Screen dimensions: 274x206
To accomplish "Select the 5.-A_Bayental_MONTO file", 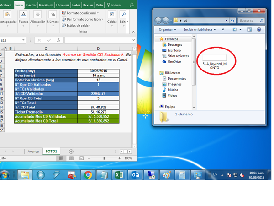I will coord(215,62).
